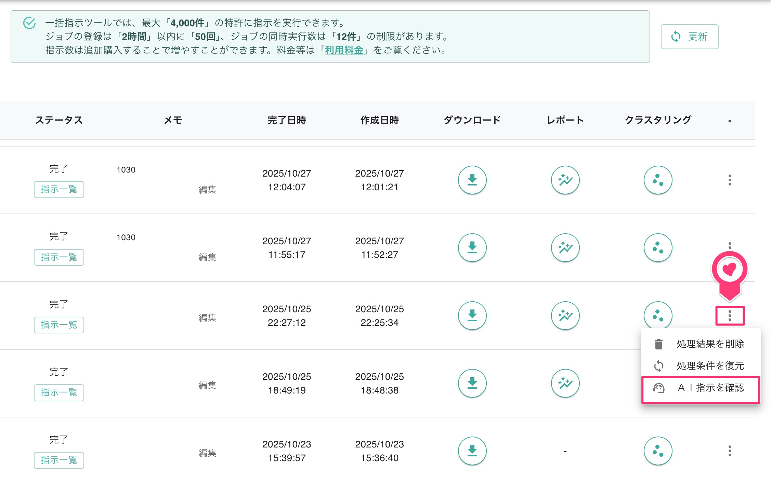Click the メモ column header
The image size is (771, 483).
coord(173,120)
